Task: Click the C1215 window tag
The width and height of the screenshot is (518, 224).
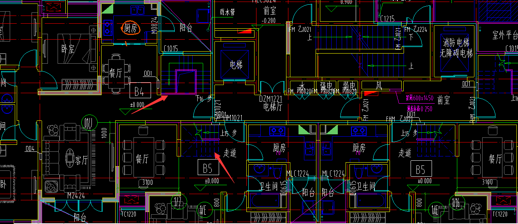Action: 387,19
